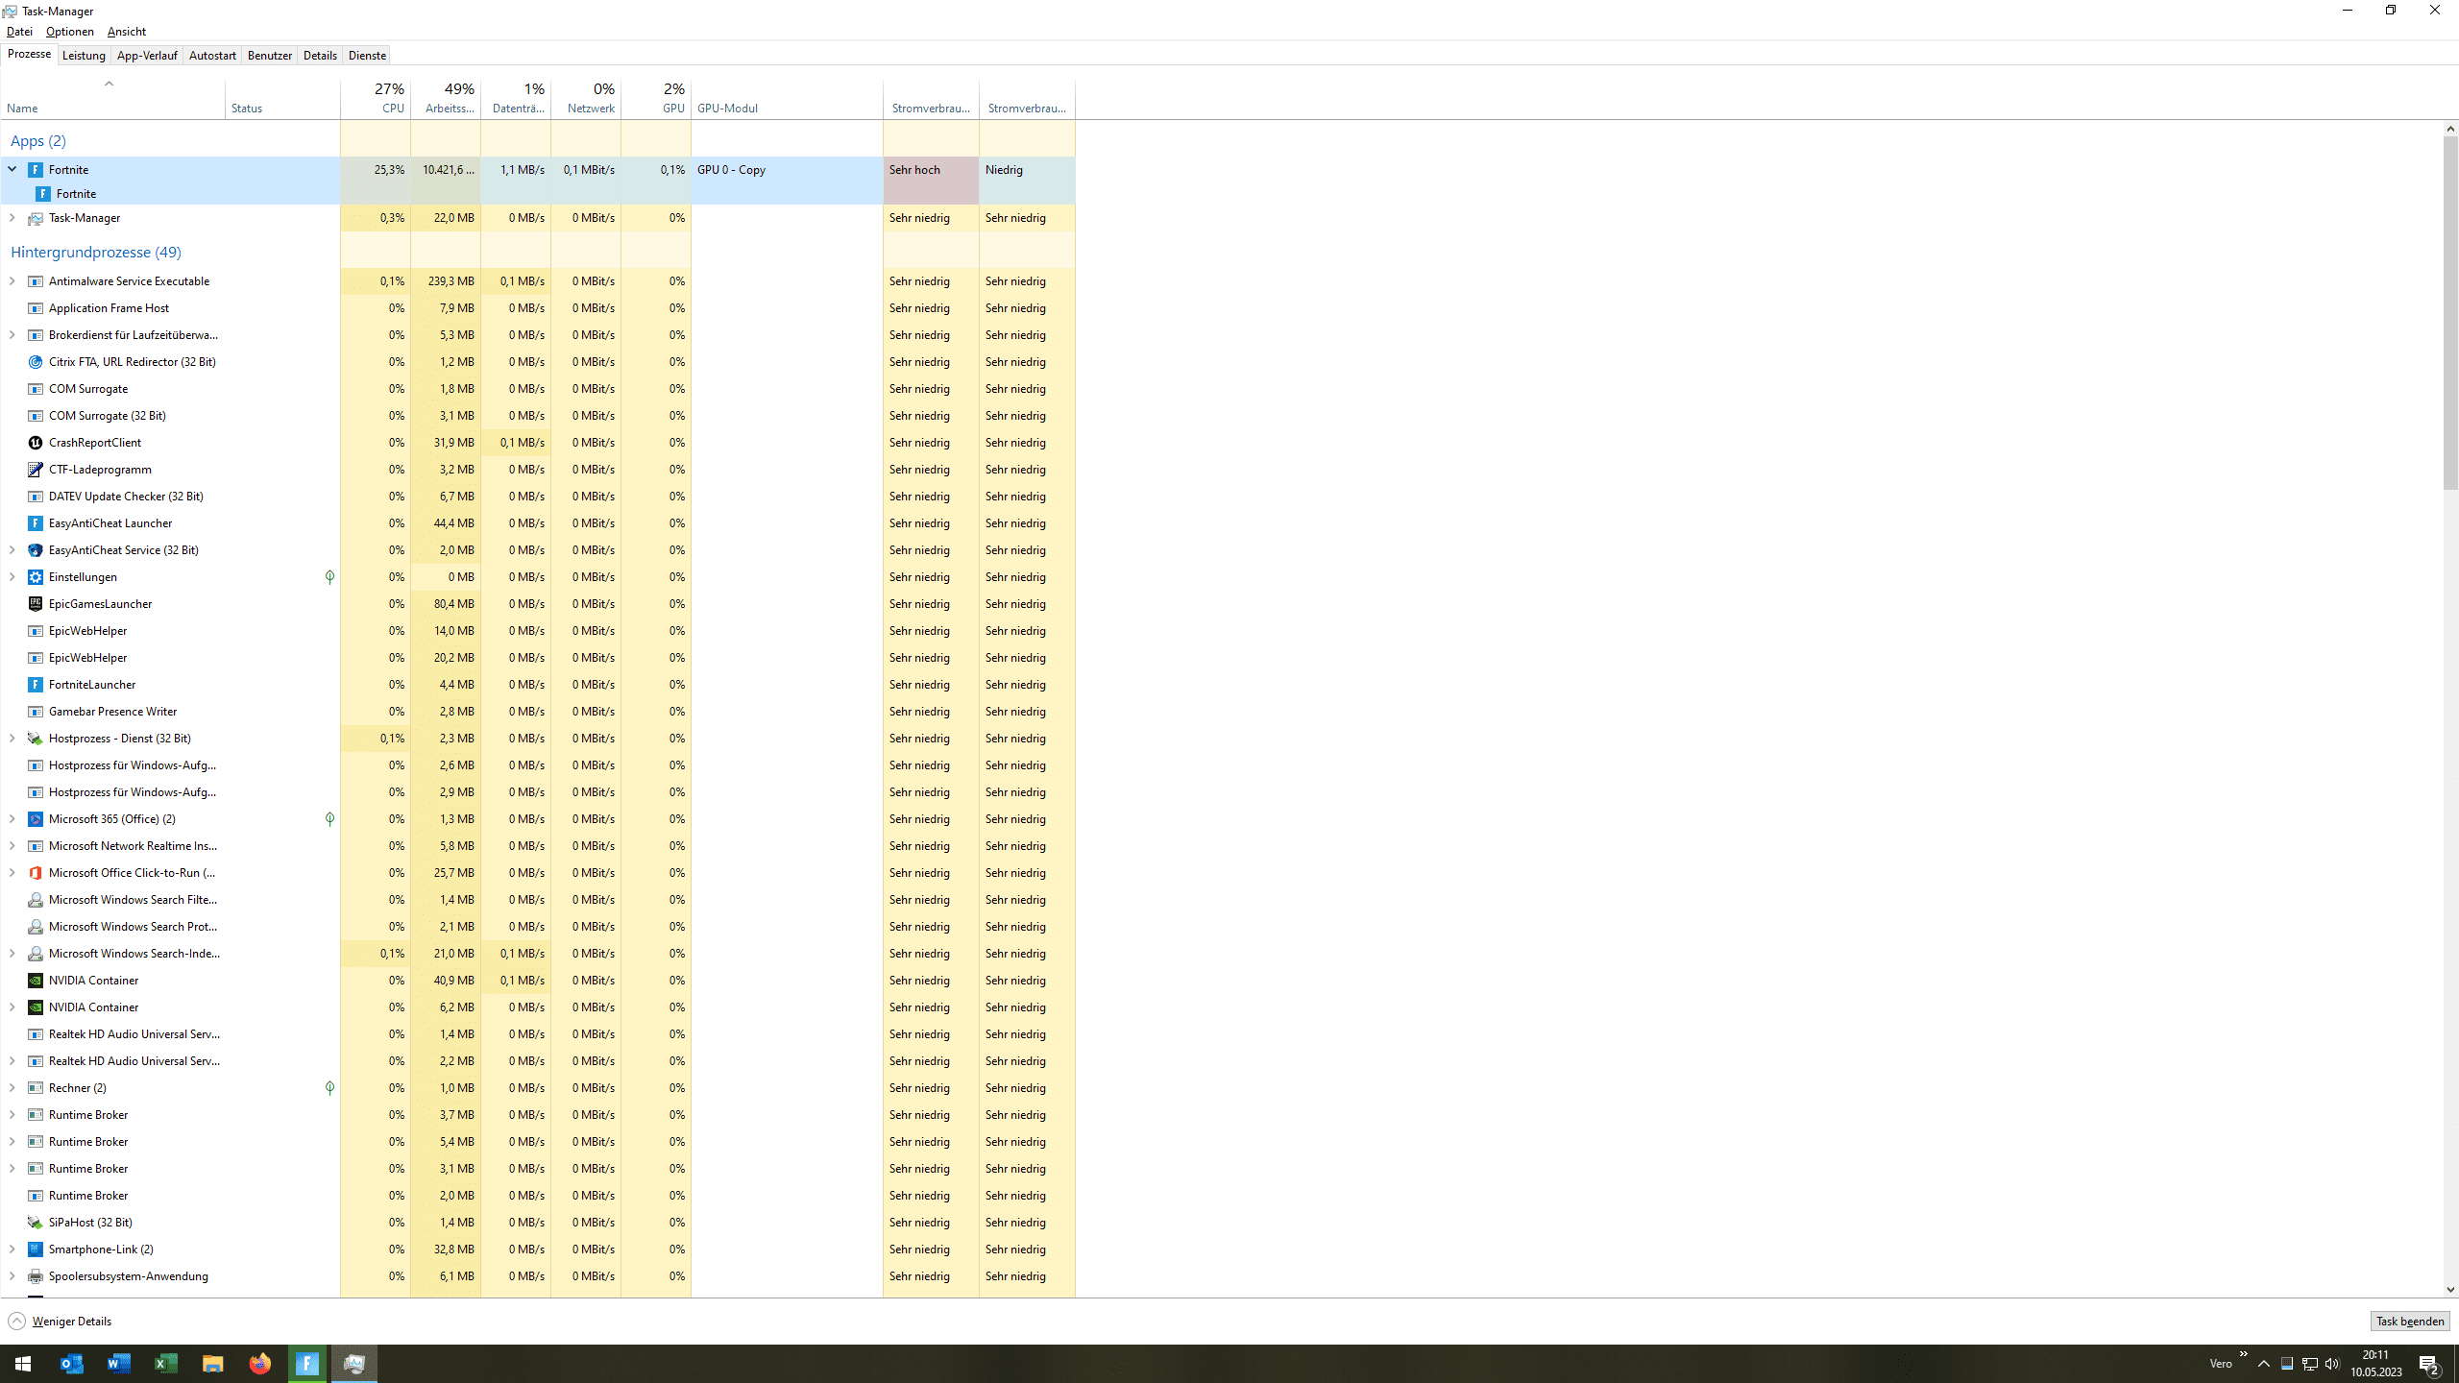Expand the Task-Manager process group
The image size is (2459, 1383).
[12, 218]
